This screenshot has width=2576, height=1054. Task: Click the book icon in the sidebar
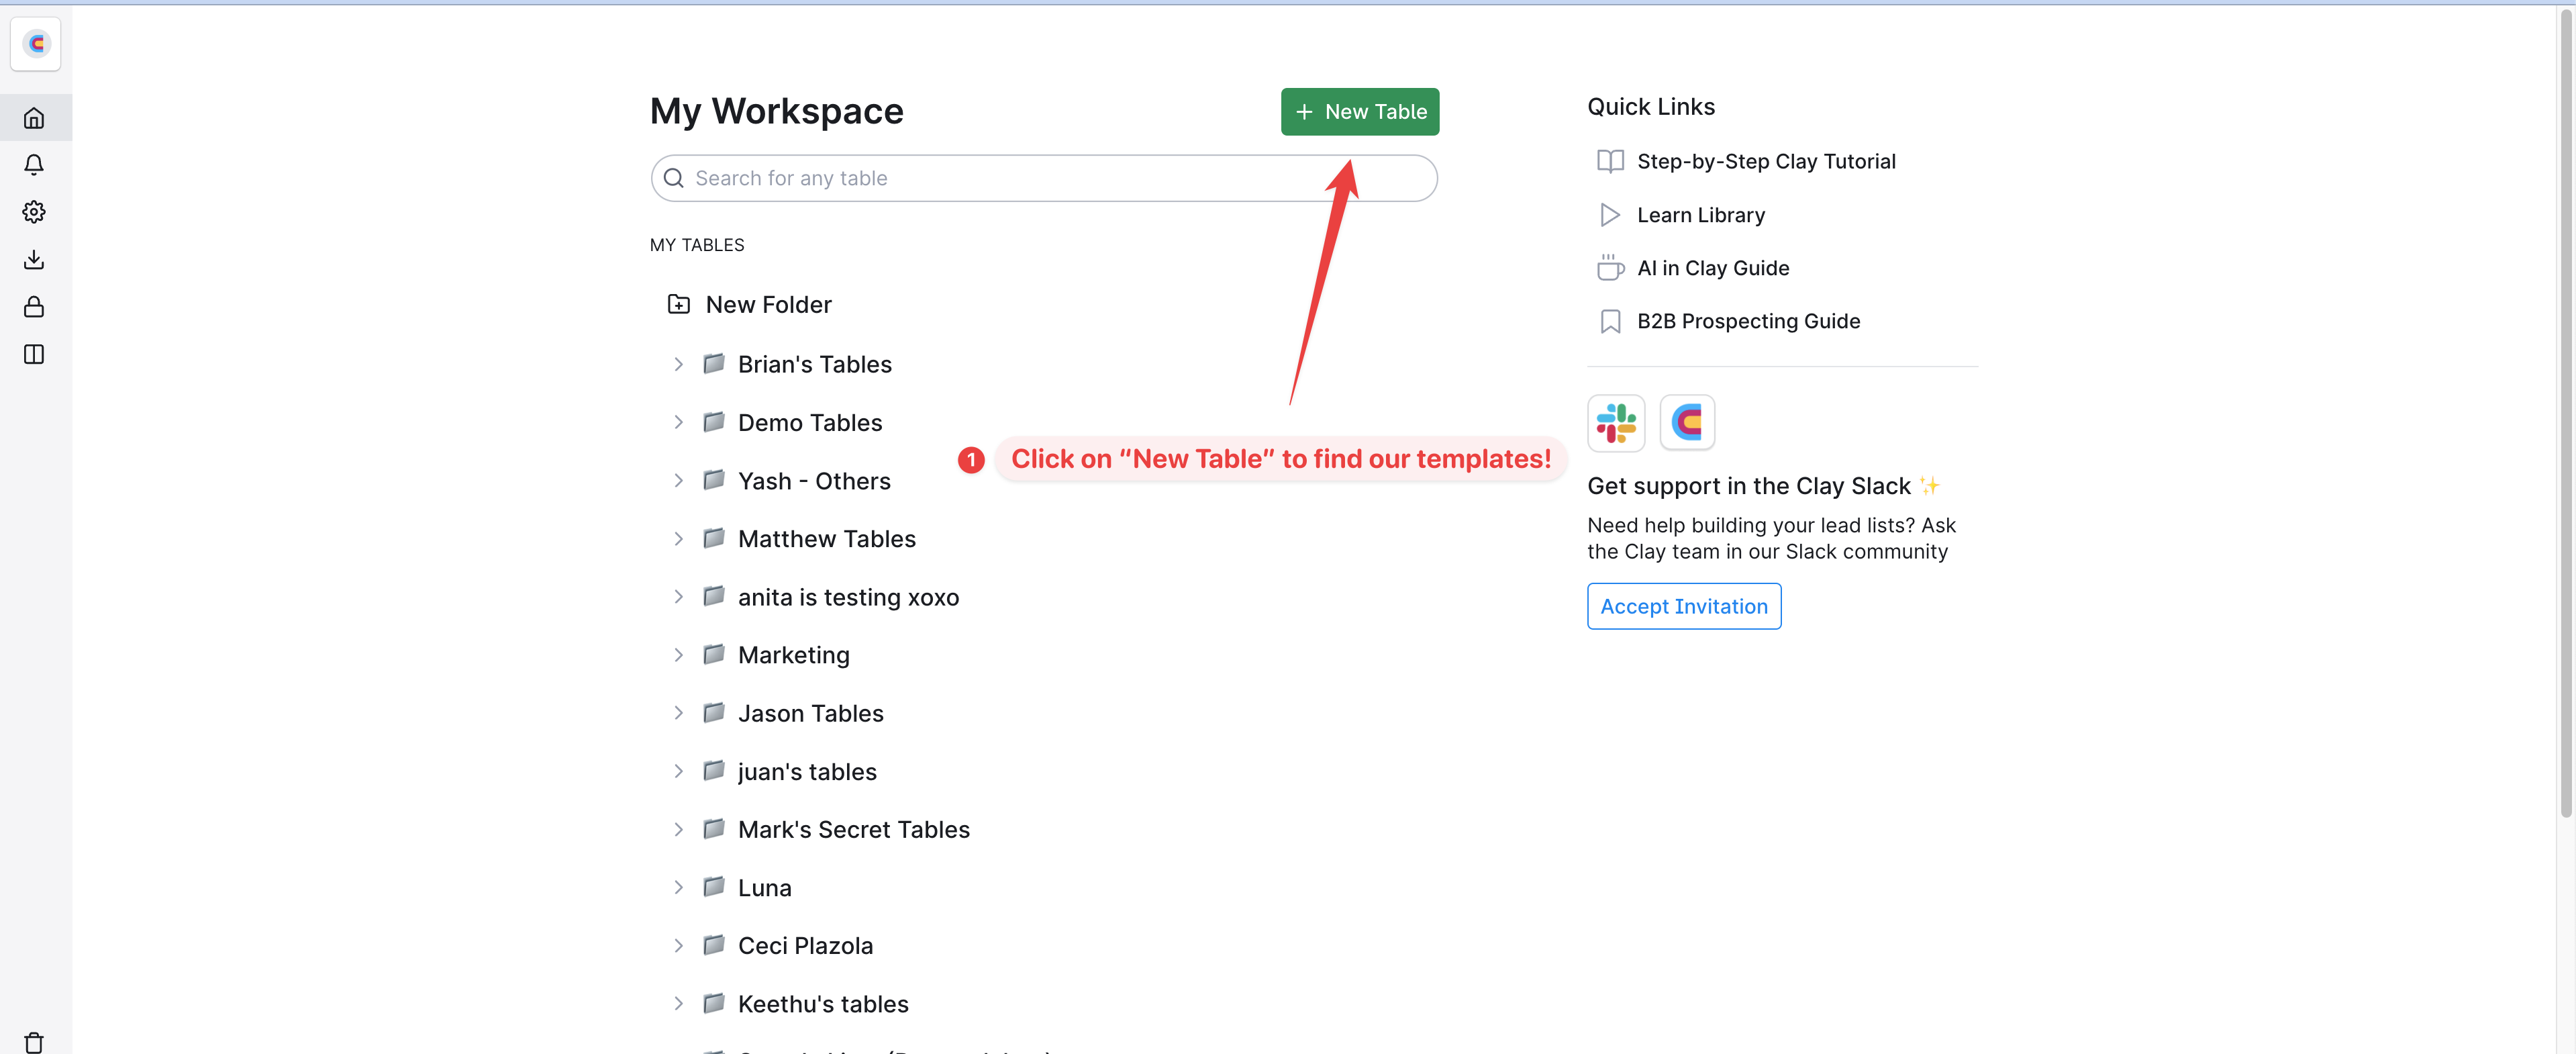[x=34, y=354]
